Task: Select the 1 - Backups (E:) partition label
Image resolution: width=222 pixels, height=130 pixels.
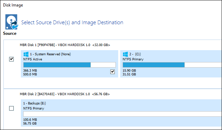Action: tap(34, 103)
